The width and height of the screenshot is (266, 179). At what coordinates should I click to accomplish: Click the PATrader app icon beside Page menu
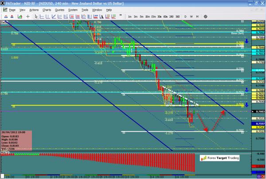click(4, 9)
